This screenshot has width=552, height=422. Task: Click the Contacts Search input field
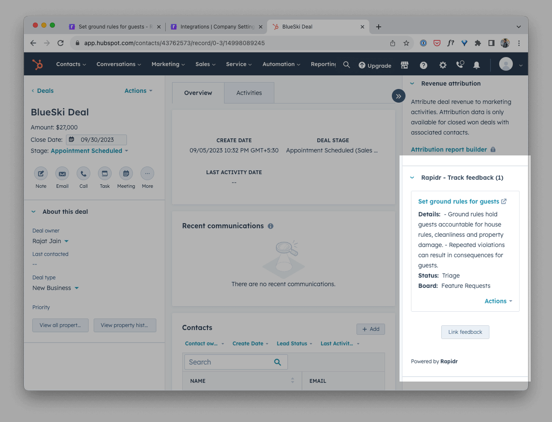click(x=236, y=362)
